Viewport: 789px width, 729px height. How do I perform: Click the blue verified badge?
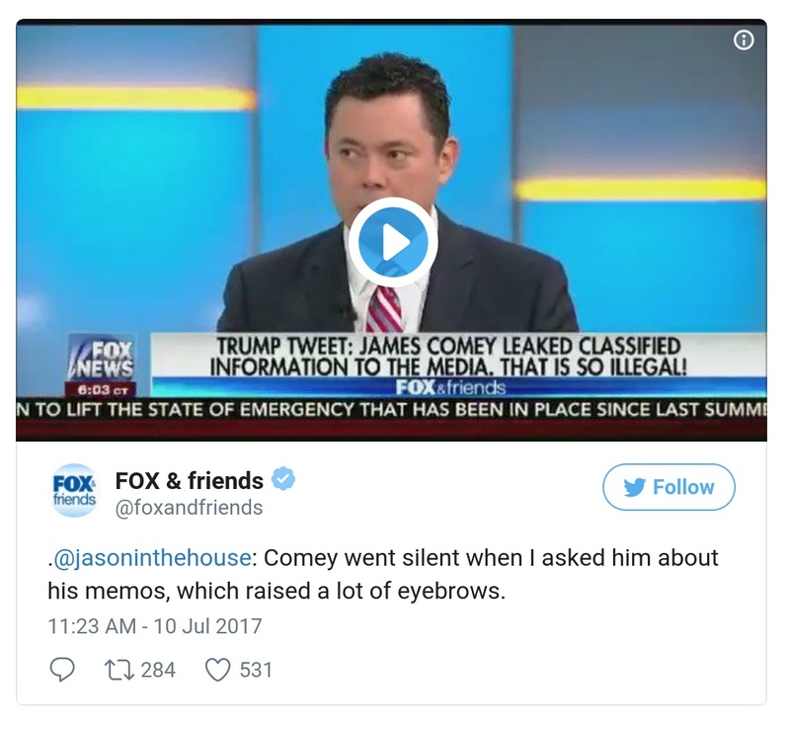coord(283,480)
